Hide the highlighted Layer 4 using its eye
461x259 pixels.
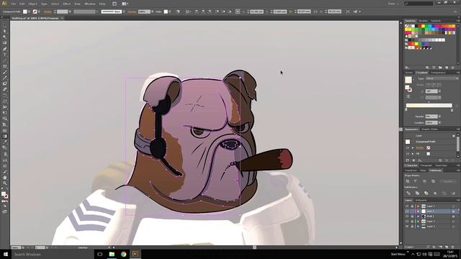point(407,211)
